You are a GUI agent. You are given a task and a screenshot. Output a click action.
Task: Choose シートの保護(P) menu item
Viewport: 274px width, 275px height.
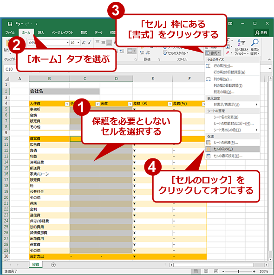pyautogui.click(x=233, y=143)
